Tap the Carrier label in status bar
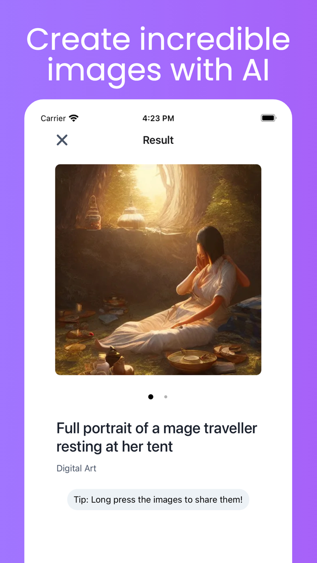 click(53, 118)
